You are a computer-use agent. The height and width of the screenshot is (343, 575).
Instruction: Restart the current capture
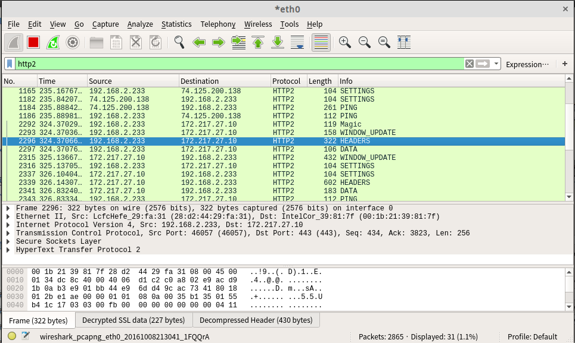[53, 42]
